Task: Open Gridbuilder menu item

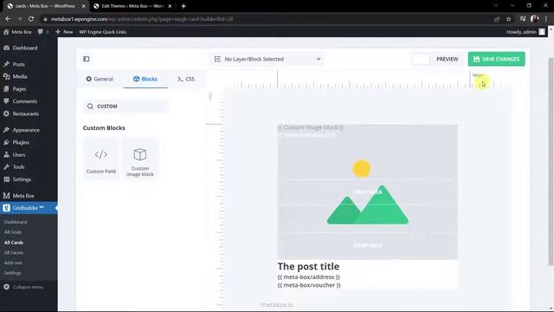Action: point(29,208)
